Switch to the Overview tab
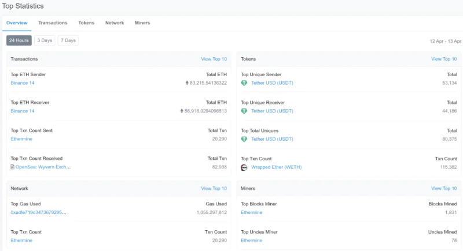Viewport: 463px width, 251px height. point(17,23)
